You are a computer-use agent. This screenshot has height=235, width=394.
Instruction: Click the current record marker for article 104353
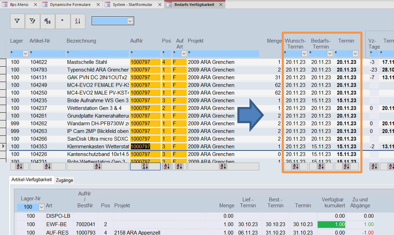(3, 146)
